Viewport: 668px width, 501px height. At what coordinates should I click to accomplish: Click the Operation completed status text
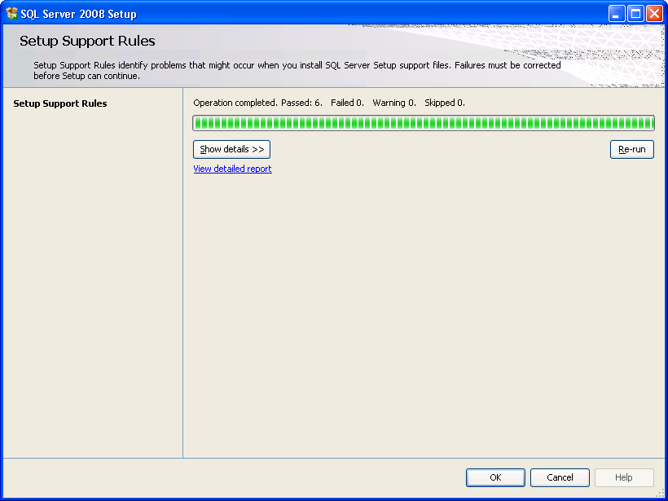(x=235, y=103)
